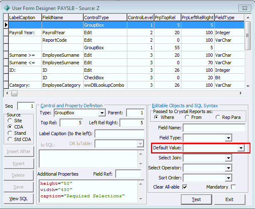Click the grid's vertical scrollbar thumb
The width and height of the screenshot is (255, 209).
point(248,35)
